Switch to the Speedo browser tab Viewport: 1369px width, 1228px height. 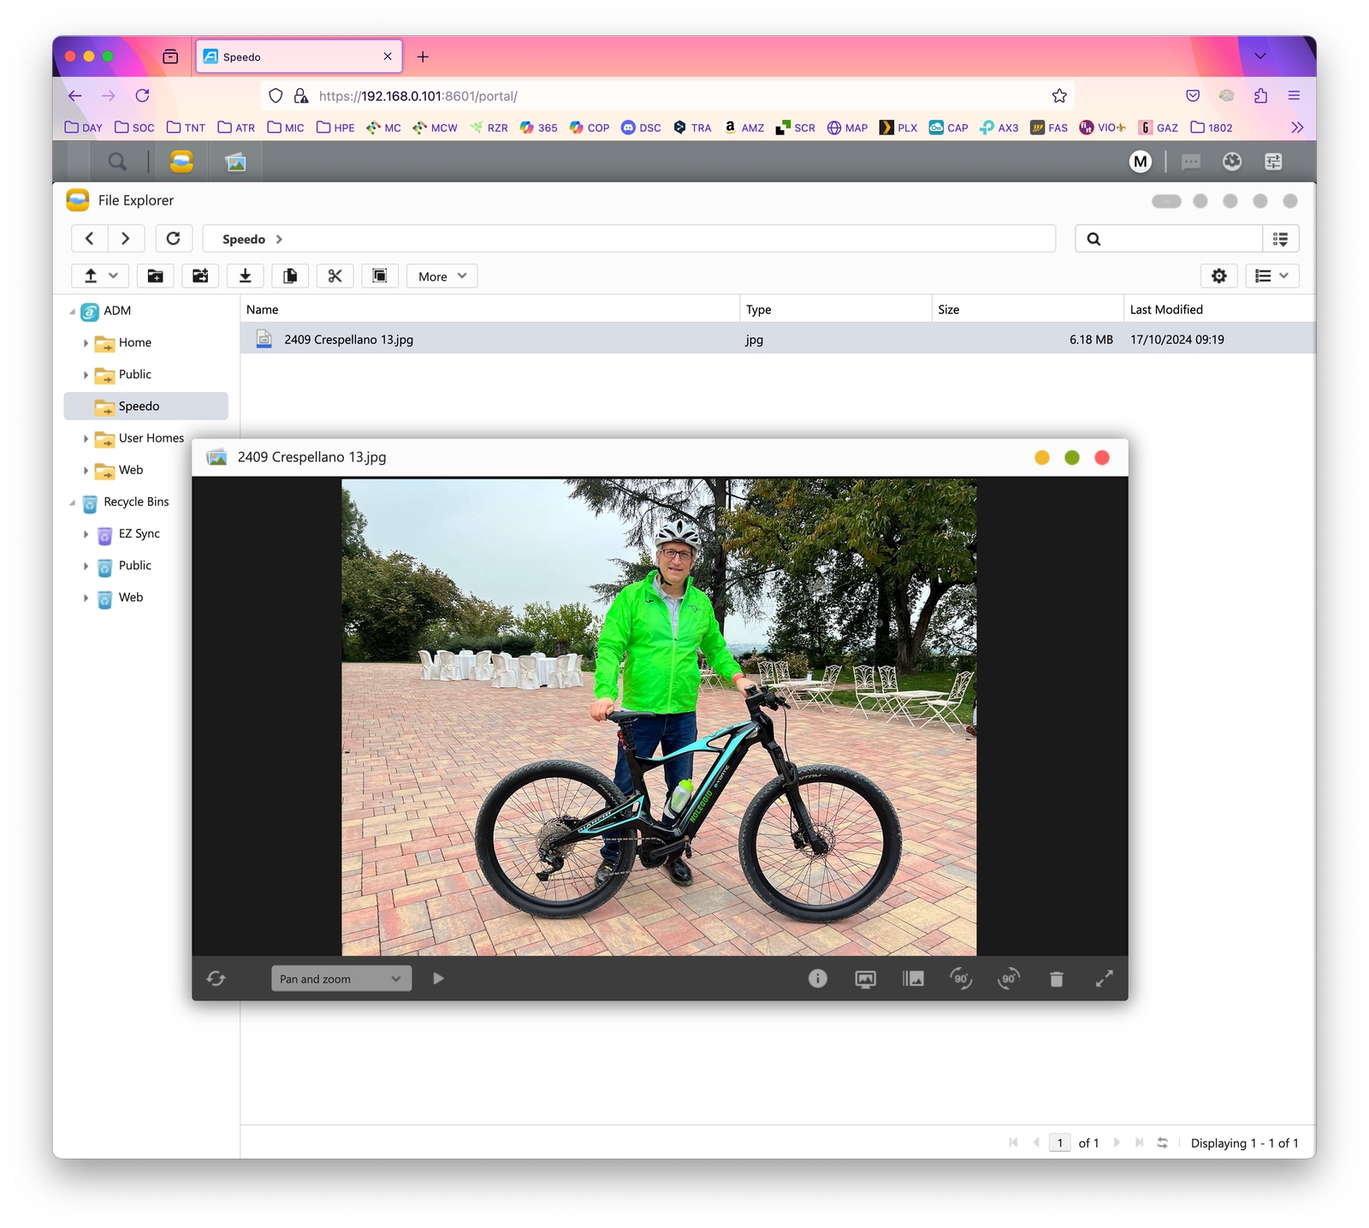(299, 56)
